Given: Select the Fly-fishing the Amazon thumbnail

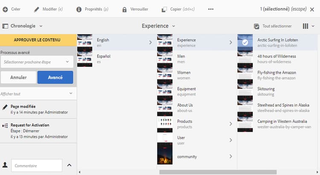Looking at the screenshot, I should (x=245, y=75).
